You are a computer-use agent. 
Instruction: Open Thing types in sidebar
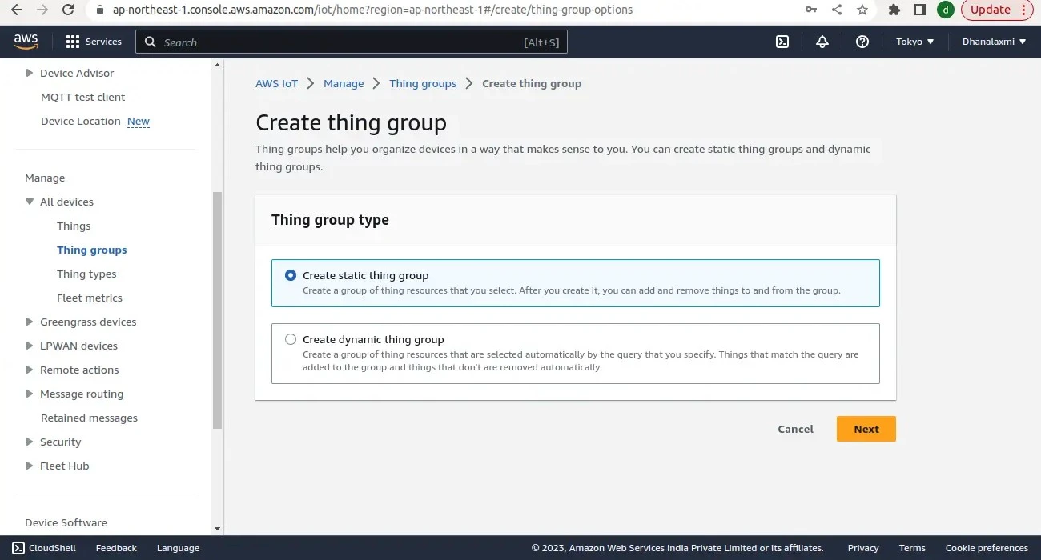(86, 274)
